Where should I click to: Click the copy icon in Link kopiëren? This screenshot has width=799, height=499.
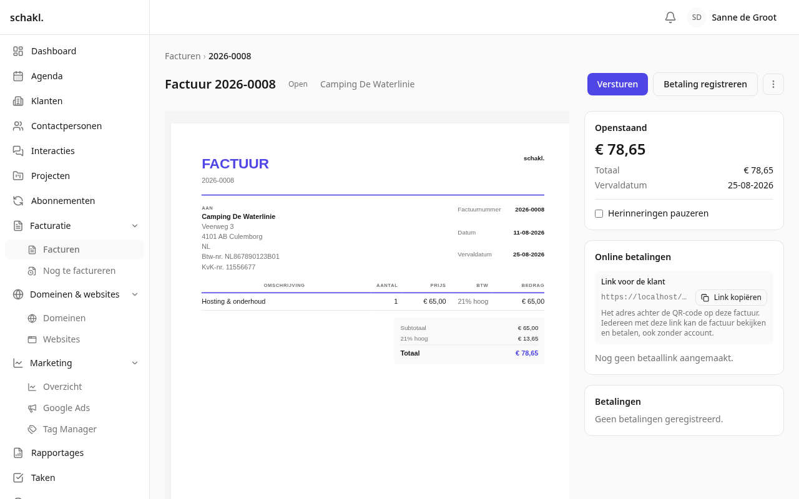[705, 298]
